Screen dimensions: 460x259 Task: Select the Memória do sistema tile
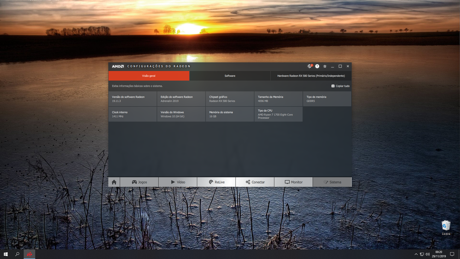(x=230, y=114)
